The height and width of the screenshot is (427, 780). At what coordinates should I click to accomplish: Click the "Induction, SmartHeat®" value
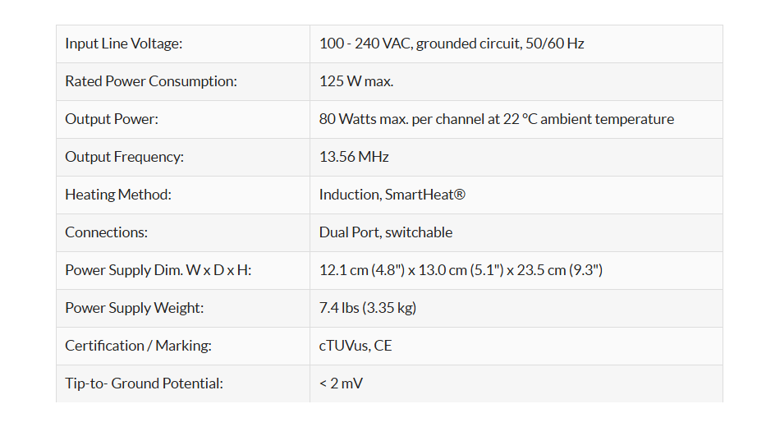click(392, 195)
